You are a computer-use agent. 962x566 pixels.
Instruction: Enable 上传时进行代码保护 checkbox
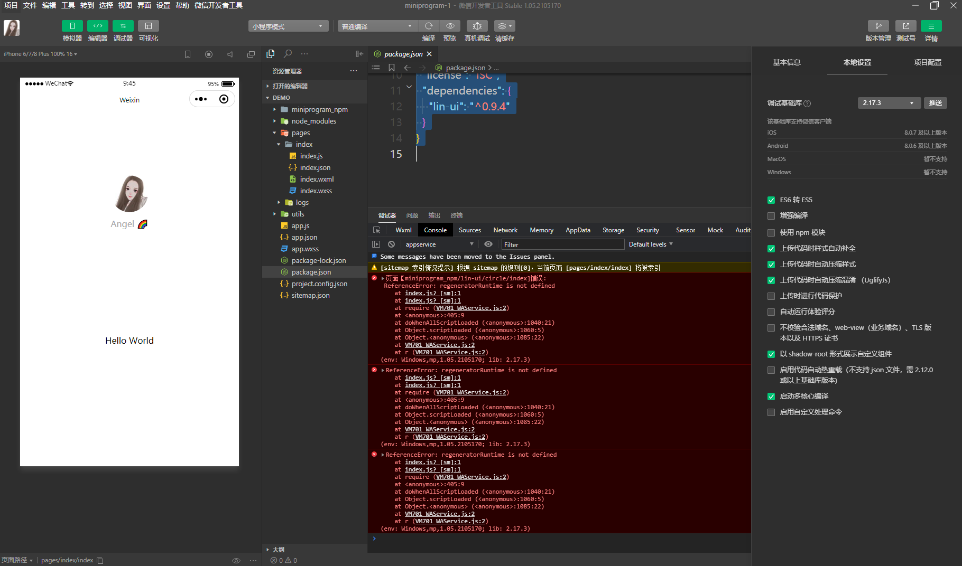pyautogui.click(x=771, y=296)
